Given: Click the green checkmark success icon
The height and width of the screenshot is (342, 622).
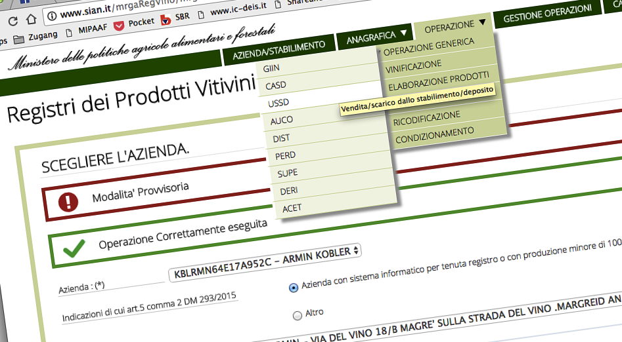Looking at the screenshot, I should point(73,248).
